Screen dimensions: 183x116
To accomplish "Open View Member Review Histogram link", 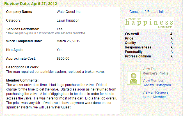I will (157, 83).
